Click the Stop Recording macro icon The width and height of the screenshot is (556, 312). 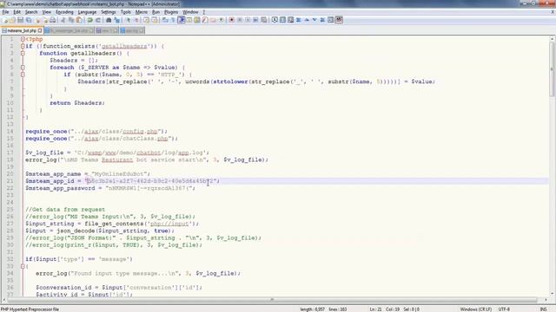[240, 20]
